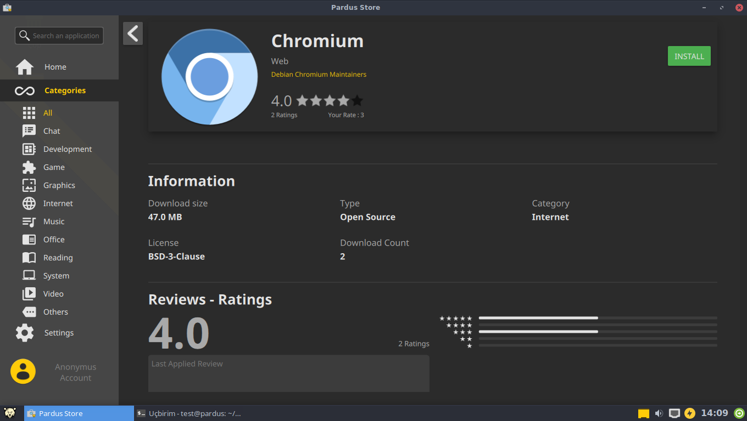The image size is (747, 421).
Task: Click the 14:09 taskbar clock
Action: [715, 413]
